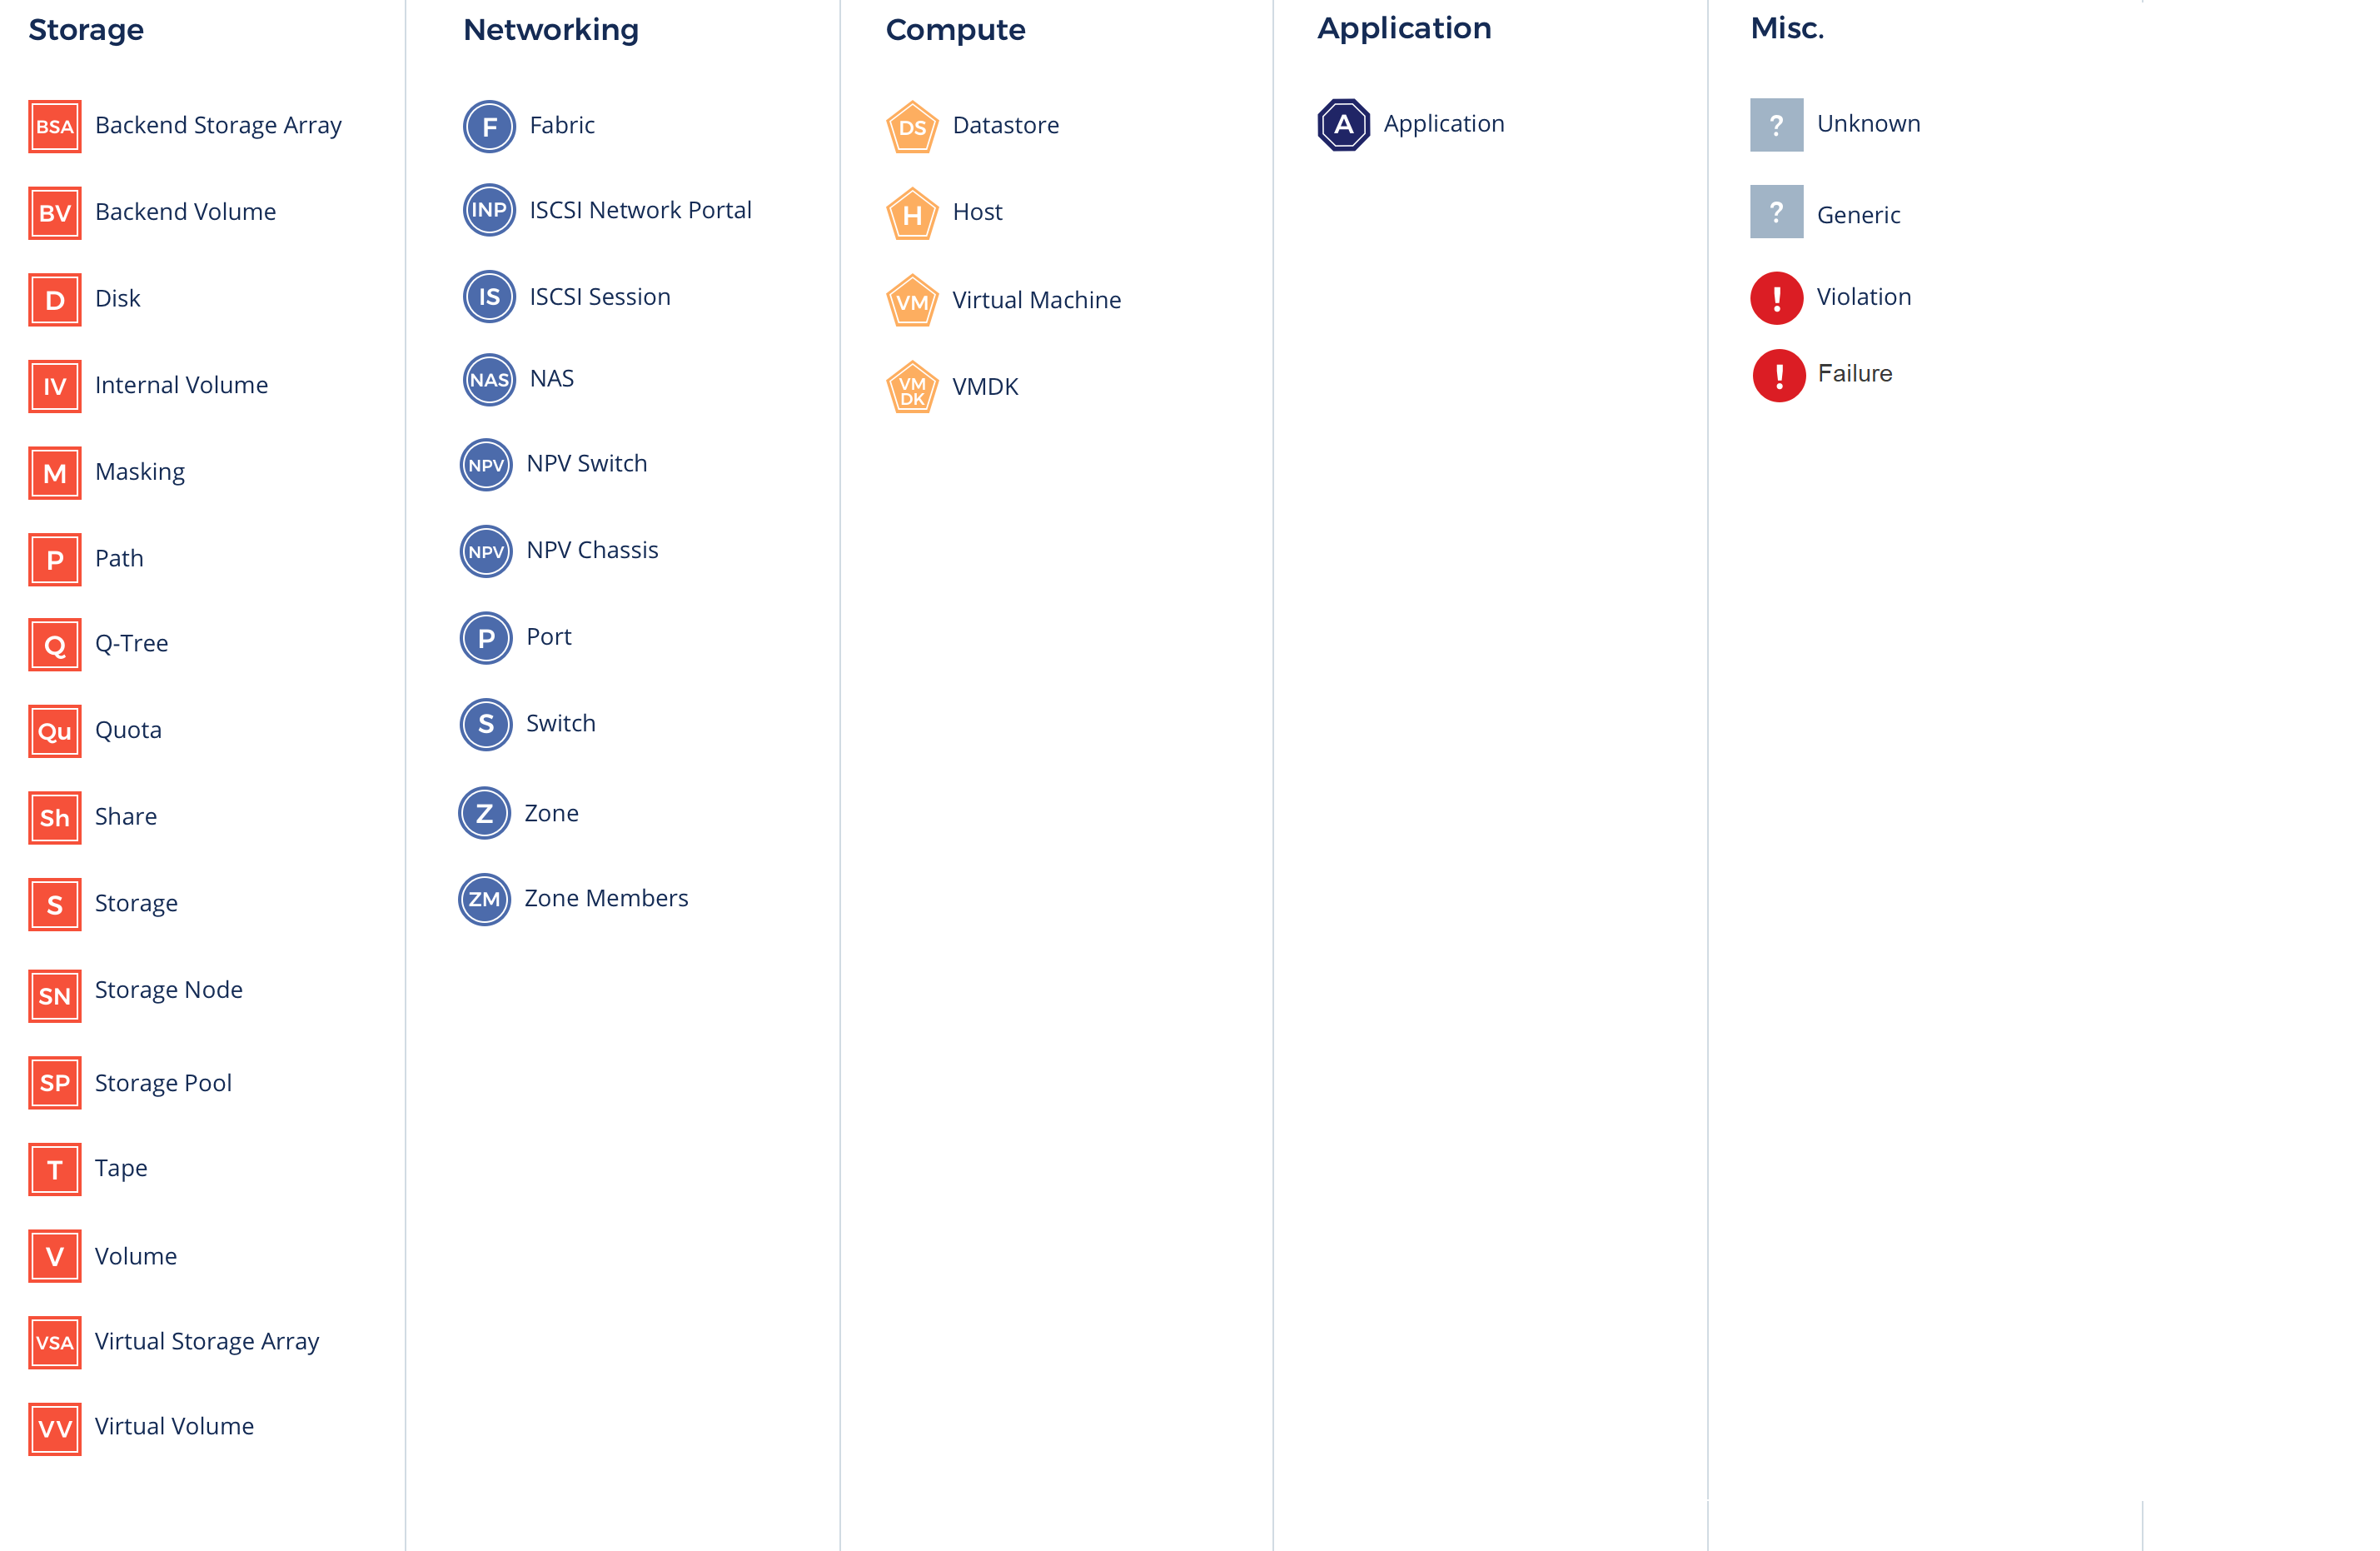This screenshot has height=1551, width=2380.
Task: Click the Networking column header label
Action: 551,27
